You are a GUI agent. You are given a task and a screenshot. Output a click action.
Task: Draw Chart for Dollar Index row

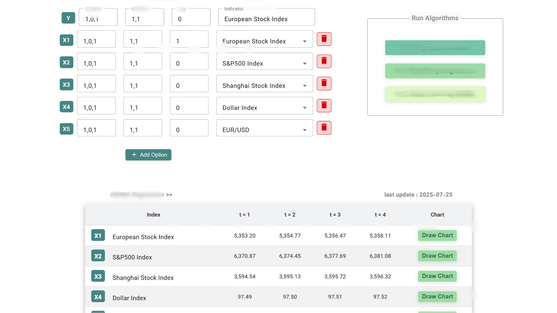coord(437,296)
